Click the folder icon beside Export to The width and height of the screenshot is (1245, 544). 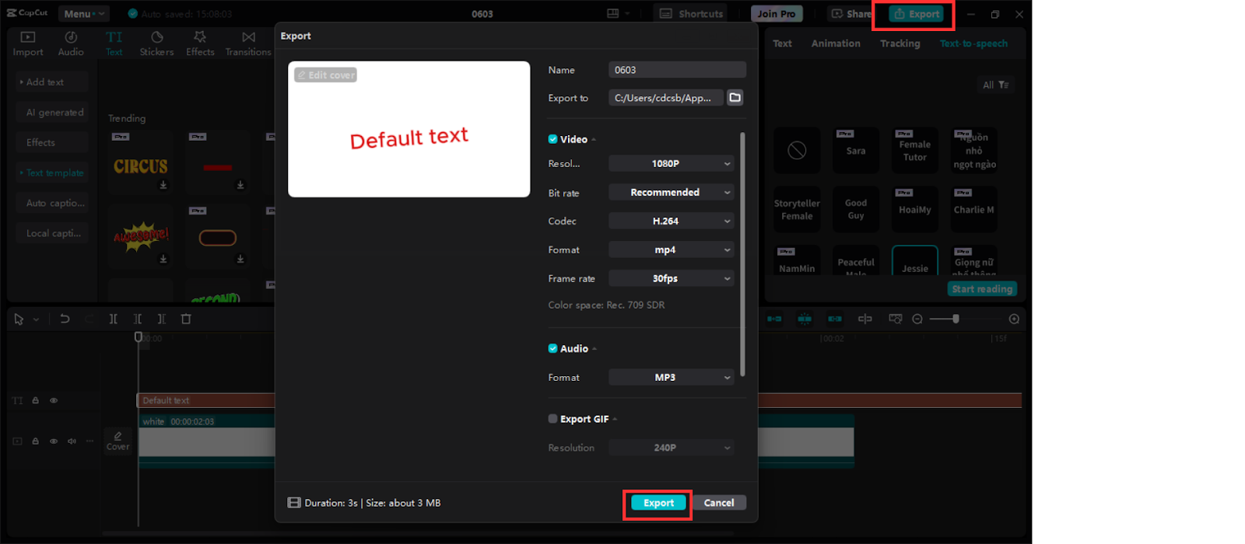pyautogui.click(x=735, y=98)
